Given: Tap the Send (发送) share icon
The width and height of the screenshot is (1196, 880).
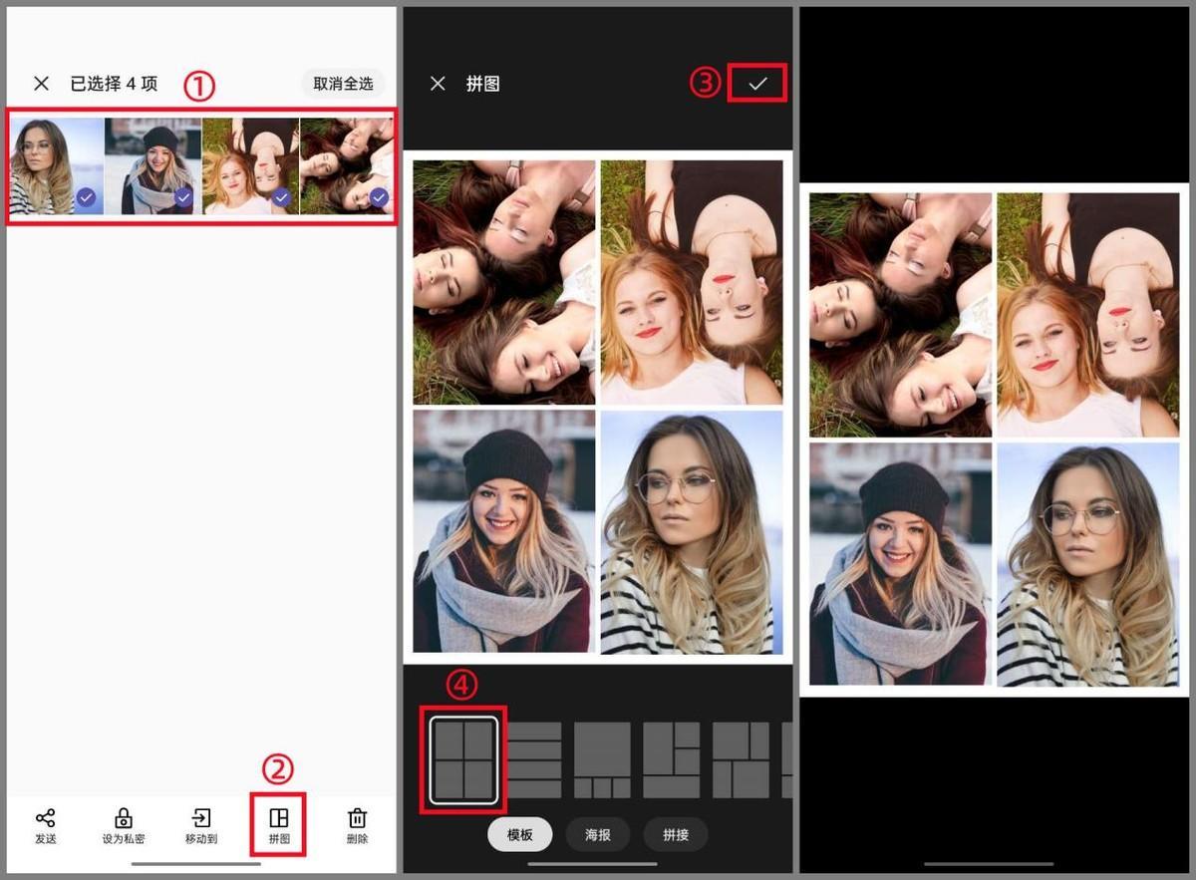Looking at the screenshot, I should click(46, 825).
